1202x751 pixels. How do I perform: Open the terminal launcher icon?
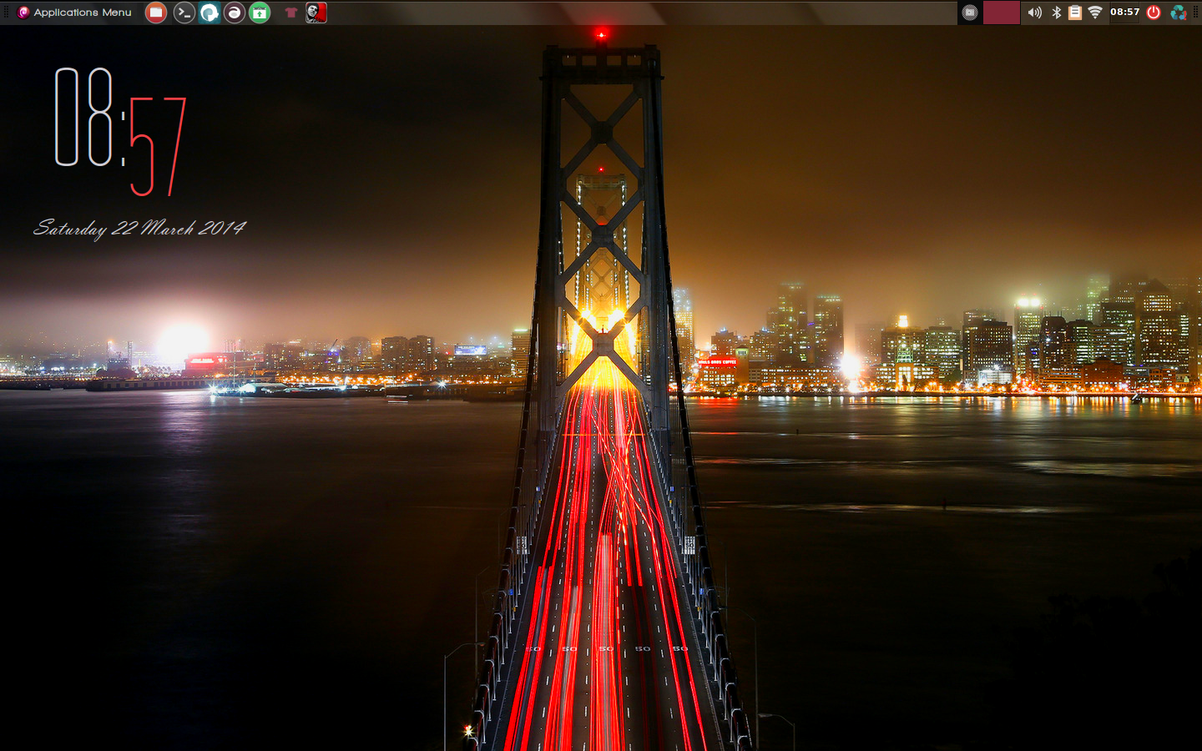pos(184,13)
